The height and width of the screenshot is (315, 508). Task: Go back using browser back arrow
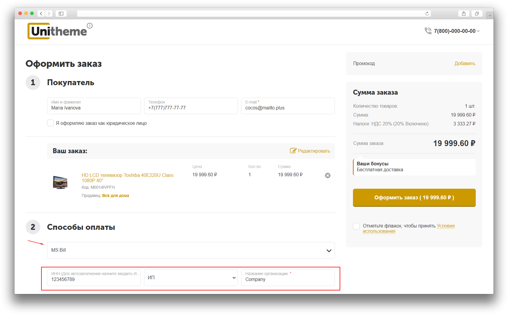pyautogui.click(x=41, y=14)
